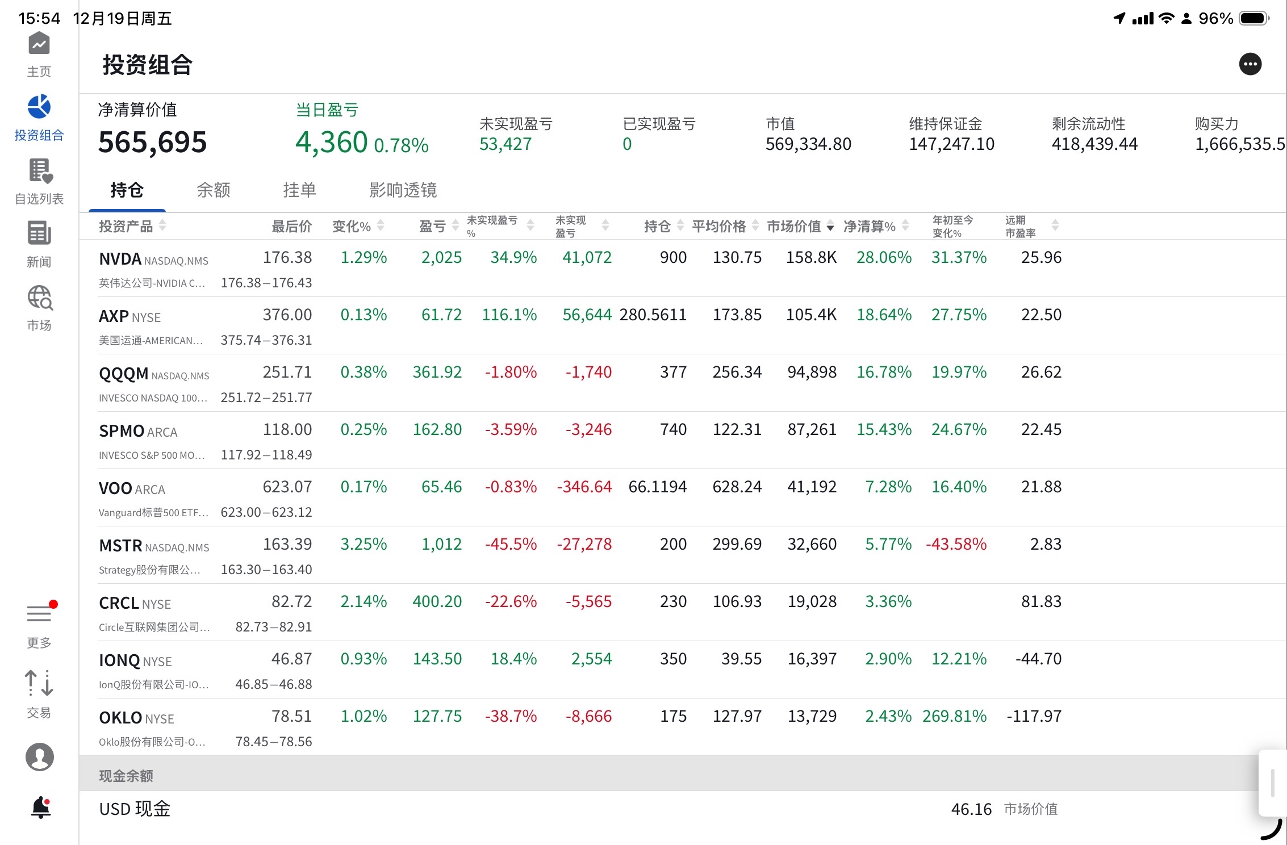This screenshot has width=1287, height=845.
Task: Switch to the Impact Lens (影响透镜) tab
Action: coord(403,190)
